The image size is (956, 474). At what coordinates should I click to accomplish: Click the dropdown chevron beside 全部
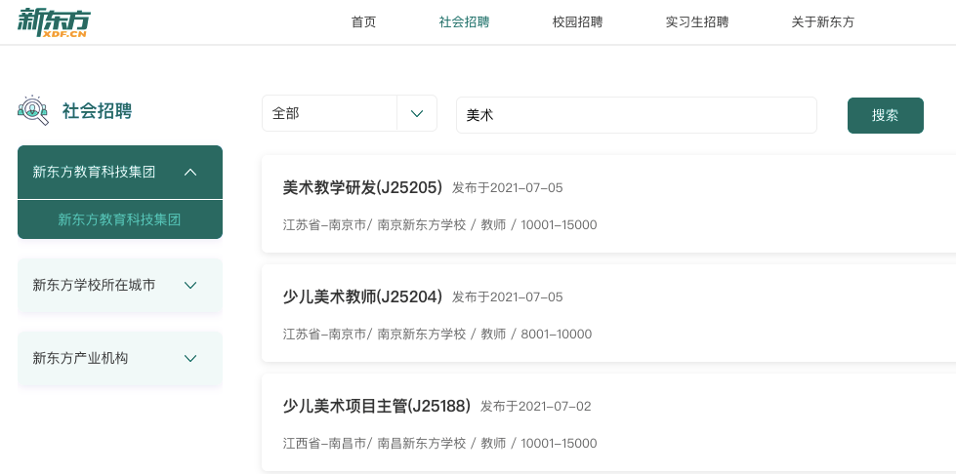[x=417, y=114]
